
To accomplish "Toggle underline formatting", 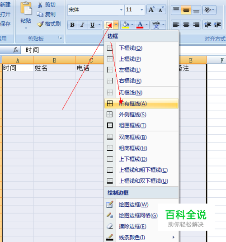I will pyautogui.click(x=92, y=25).
